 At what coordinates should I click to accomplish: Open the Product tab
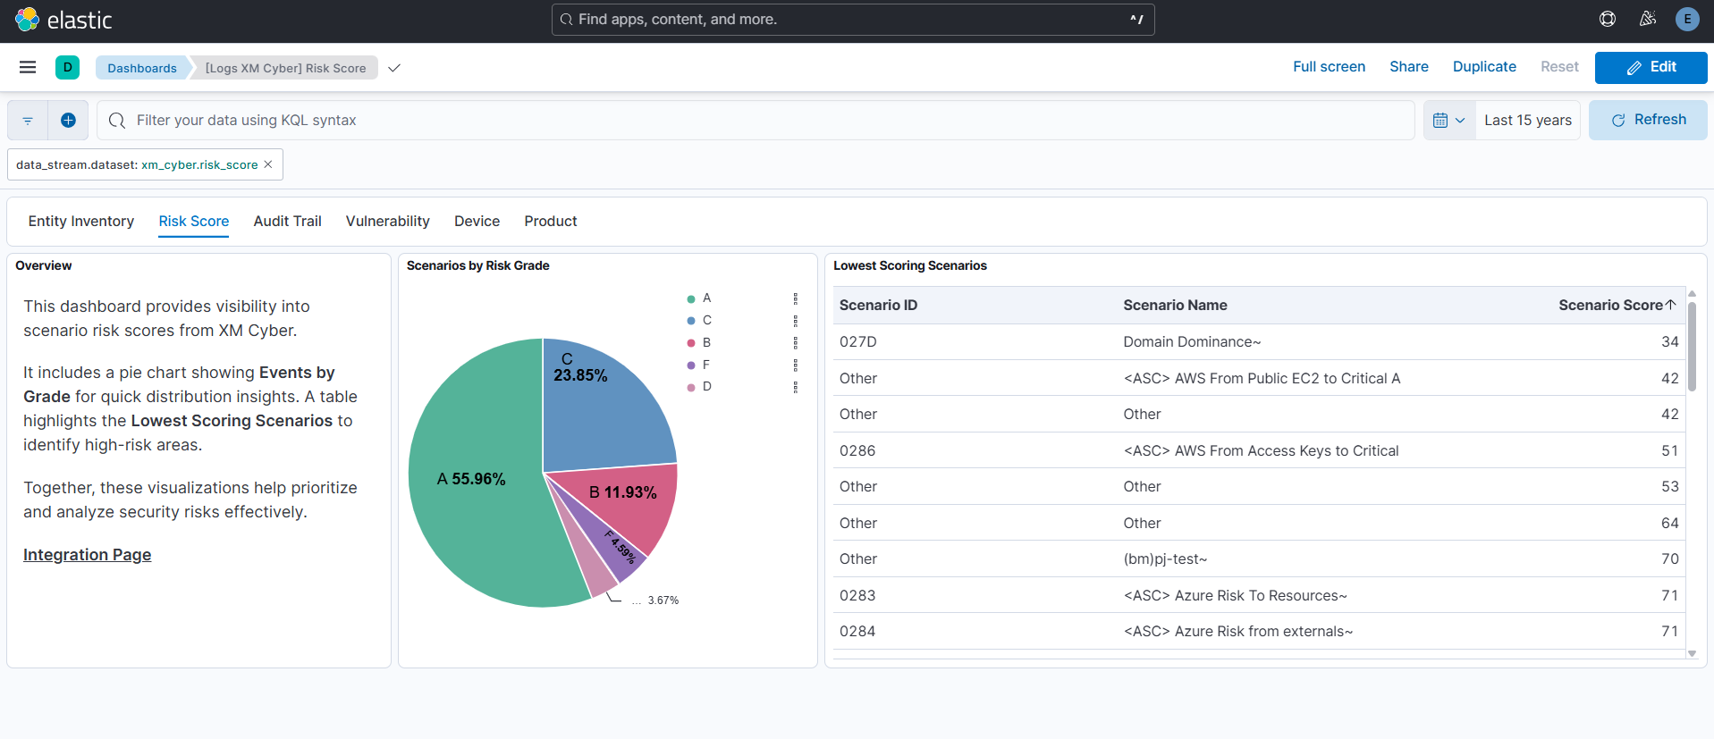(551, 221)
